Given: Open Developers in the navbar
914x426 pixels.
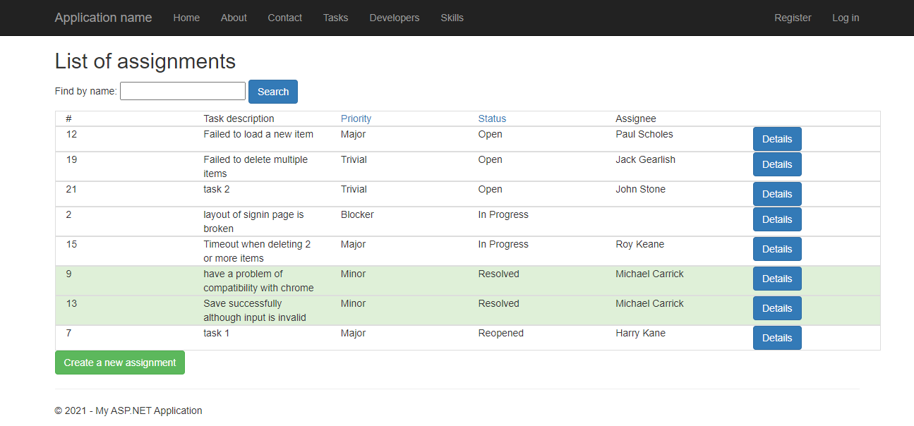Looking at the screenshot, I should [395, 18].
